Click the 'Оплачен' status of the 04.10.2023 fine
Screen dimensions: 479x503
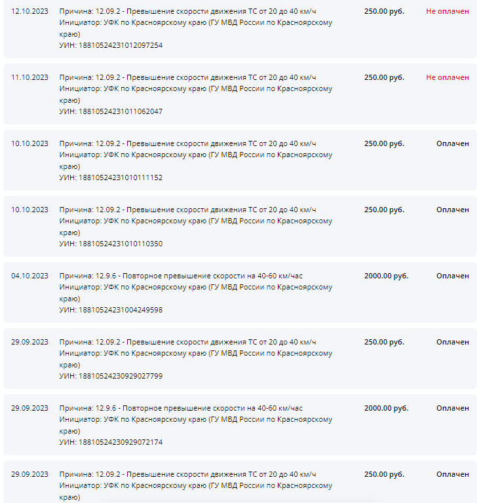point(452,276)
